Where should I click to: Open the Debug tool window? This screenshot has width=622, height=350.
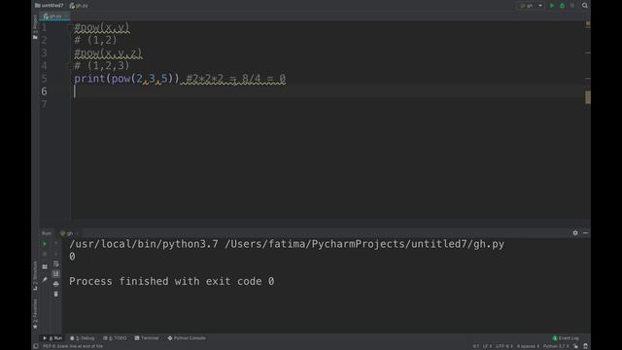(83, 338)
